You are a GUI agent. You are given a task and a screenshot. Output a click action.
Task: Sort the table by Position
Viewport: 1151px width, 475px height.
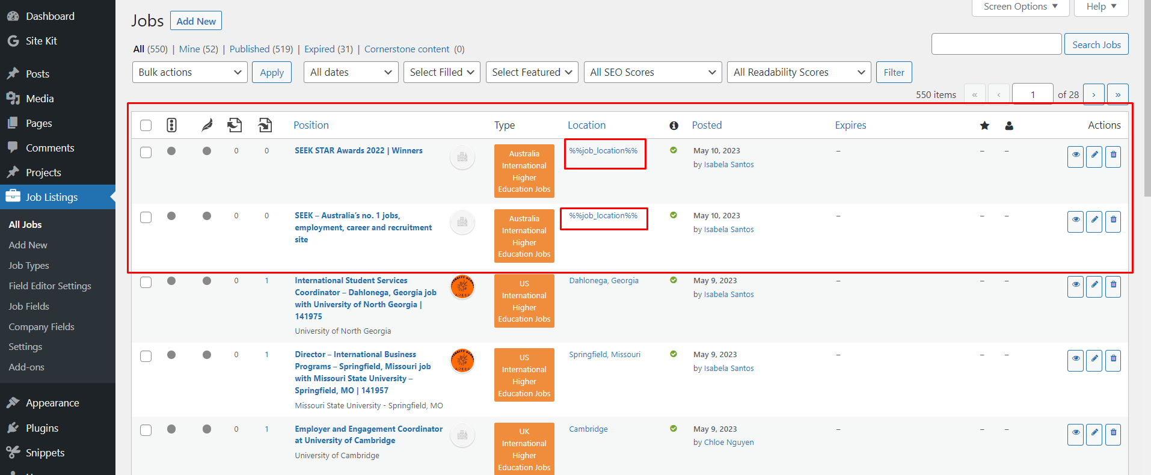pos(311,125)
